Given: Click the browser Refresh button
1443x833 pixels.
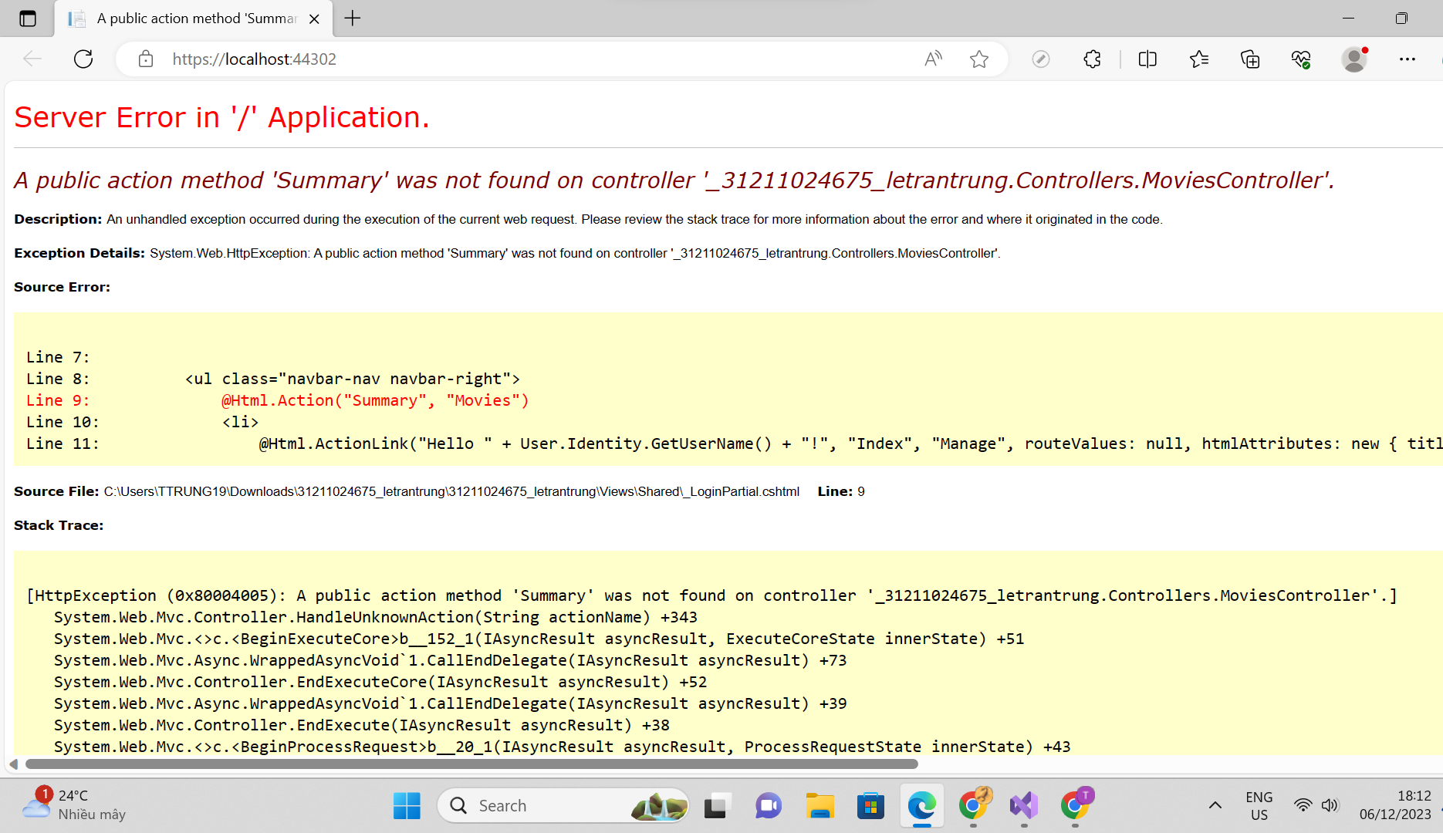Looking at the screenshot, I should click(x=83, y=59).
